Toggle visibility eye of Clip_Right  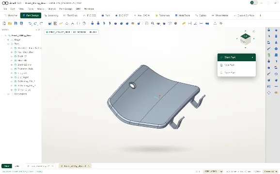click(12, 77)
